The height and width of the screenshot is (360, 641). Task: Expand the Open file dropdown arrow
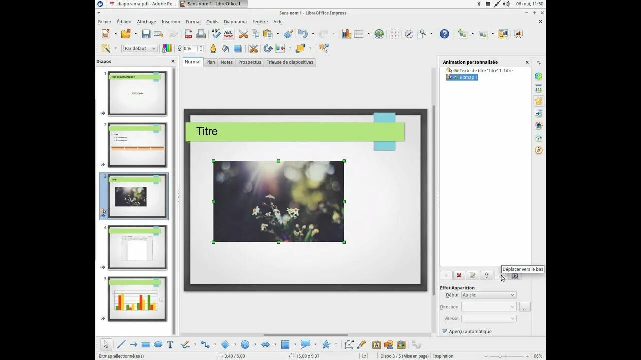coord(135,34)
